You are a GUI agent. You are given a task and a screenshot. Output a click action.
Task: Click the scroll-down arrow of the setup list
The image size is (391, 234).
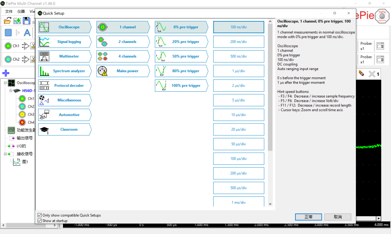click(x=270, y=204)
